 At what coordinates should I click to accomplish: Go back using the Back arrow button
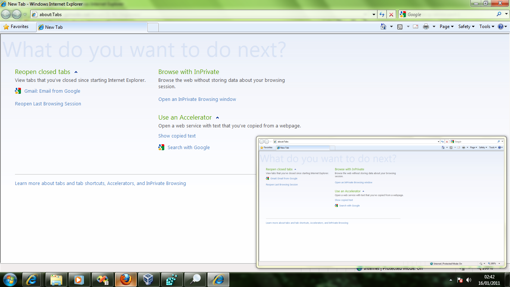click(x=6, y=14)
